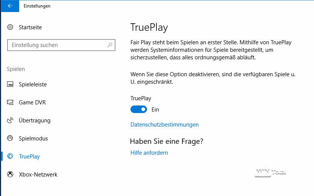Select Game DVR in sidebar
The image size is (314, 196).
32,103
